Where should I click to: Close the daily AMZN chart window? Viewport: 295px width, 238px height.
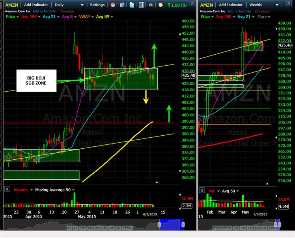192,4
